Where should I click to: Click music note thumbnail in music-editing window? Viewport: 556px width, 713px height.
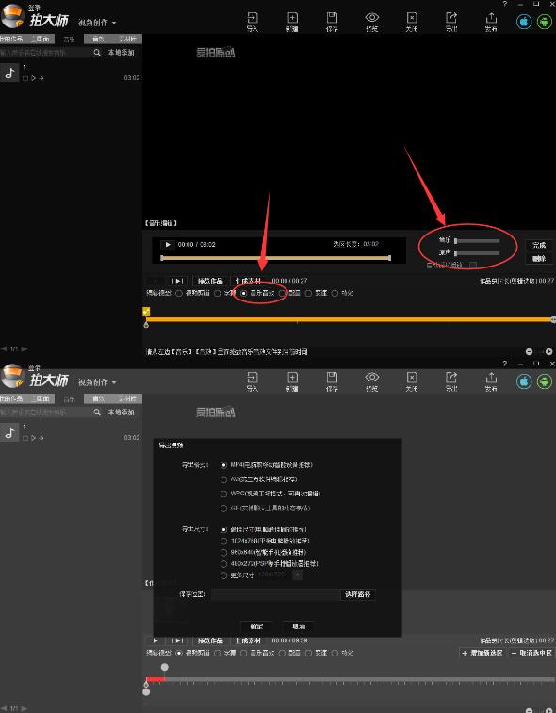tap(9, 73)
